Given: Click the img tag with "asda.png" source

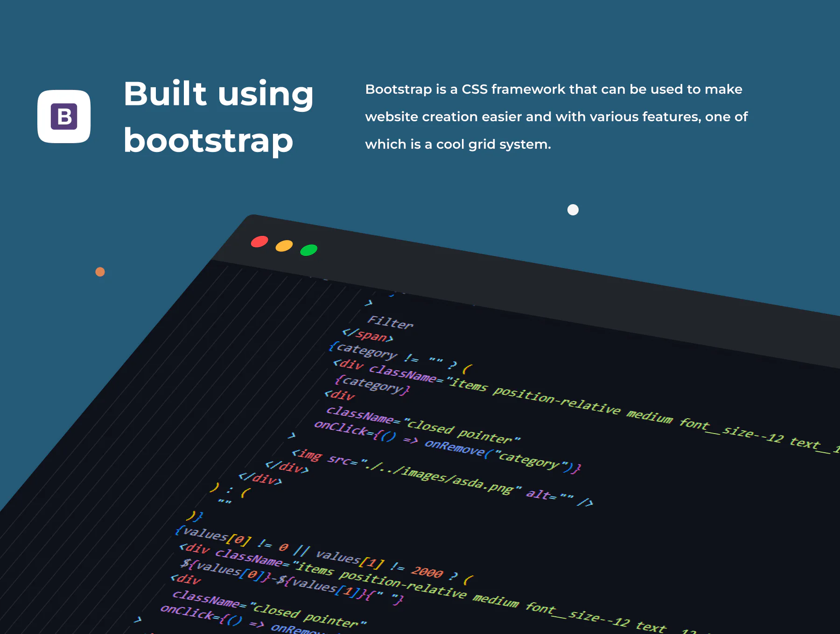Looking at the screenshot, I should (442, 478).
